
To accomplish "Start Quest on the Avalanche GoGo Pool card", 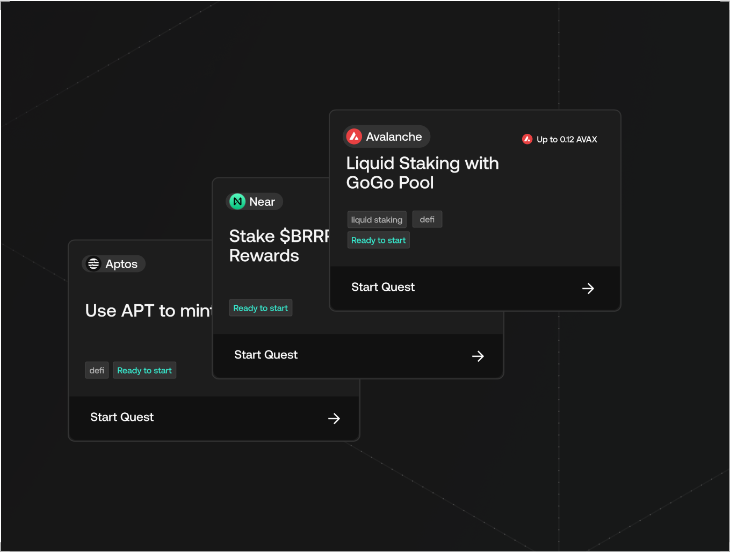I will tap(475, 288).
